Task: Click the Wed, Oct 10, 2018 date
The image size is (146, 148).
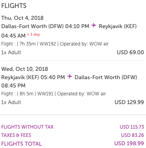Action: pos(24,69)
